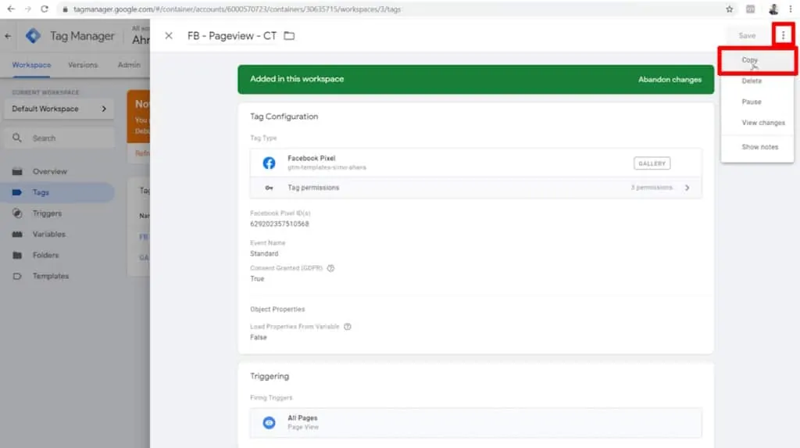Click the Variables sidebar icon
This screenshot has width=800, height=448.
pyautogui.click(x=17, y=235)
